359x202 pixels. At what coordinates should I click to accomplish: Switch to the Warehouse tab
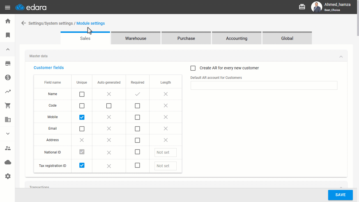tap(136, 38)
